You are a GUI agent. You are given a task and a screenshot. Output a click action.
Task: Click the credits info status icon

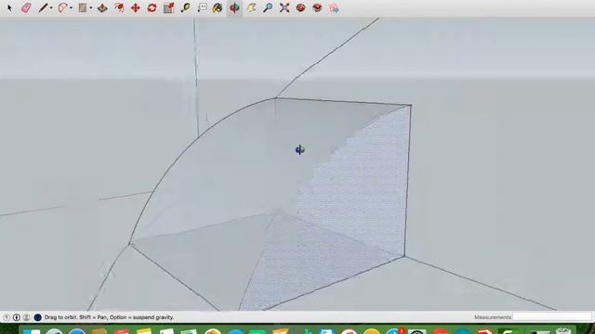click(x=17, y=317)
